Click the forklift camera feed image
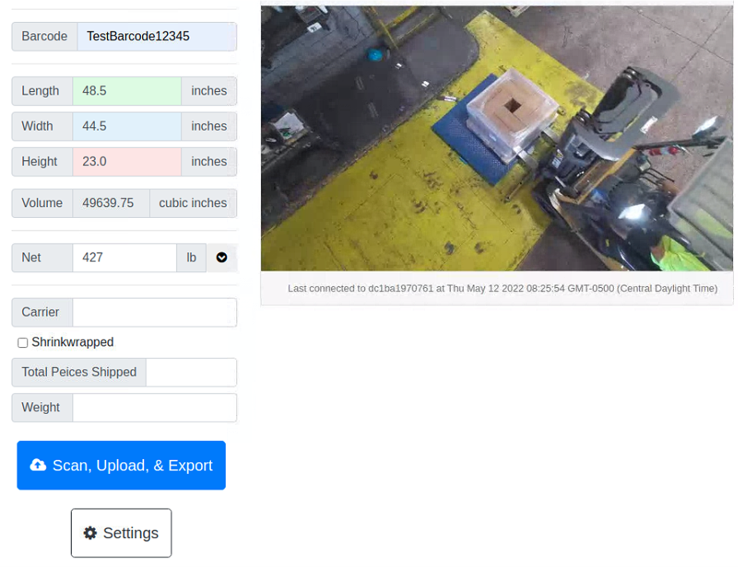 tap(497, 138)
